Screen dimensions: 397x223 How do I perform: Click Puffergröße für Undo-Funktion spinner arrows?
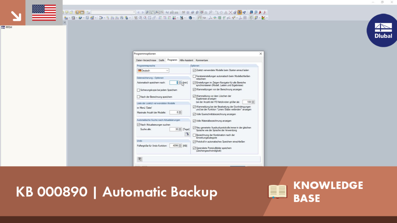180,146
